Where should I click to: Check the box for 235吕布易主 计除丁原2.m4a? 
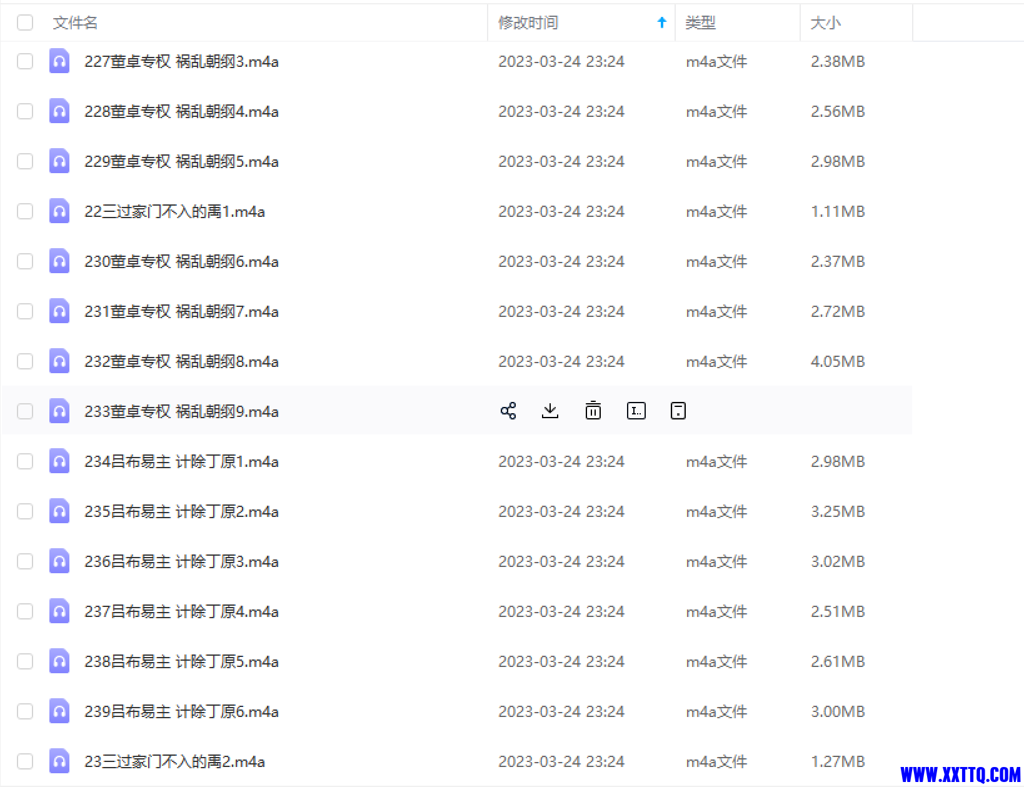coord(25,511)
